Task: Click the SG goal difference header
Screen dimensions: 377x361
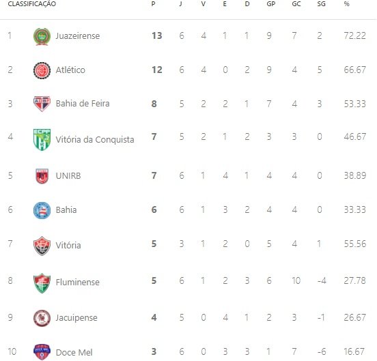Action: point(321,4)
